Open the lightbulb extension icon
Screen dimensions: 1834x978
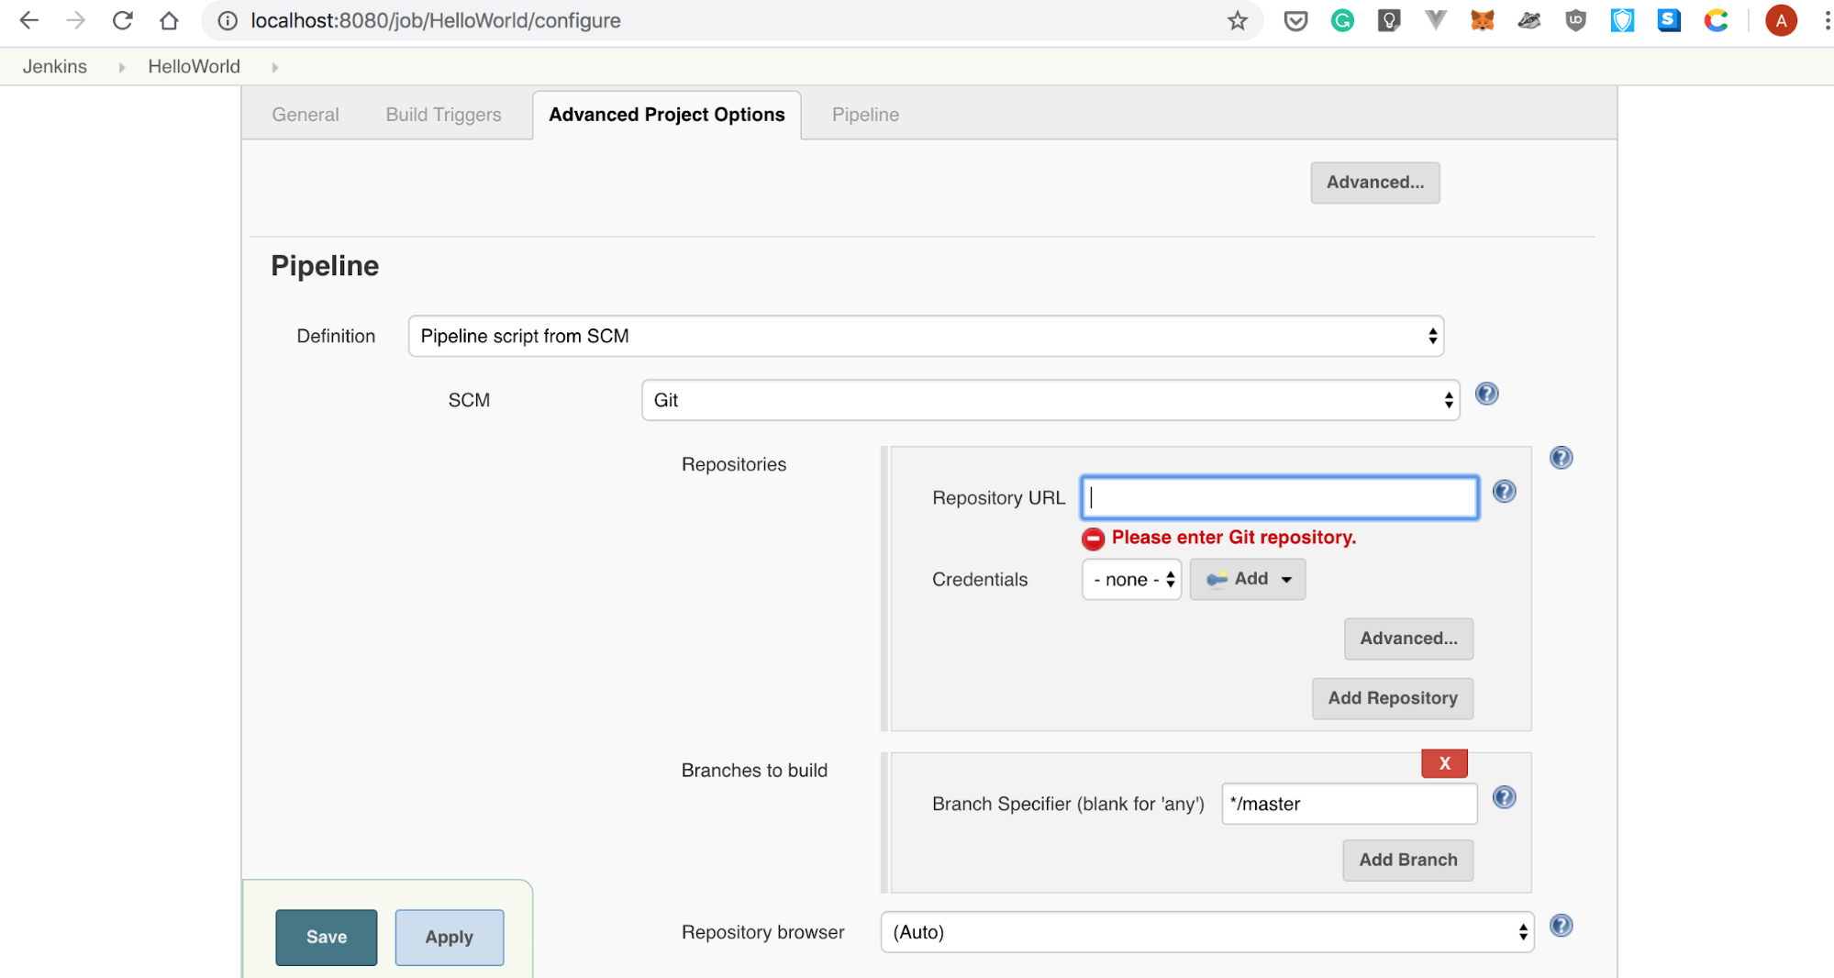pos(1389,20)
